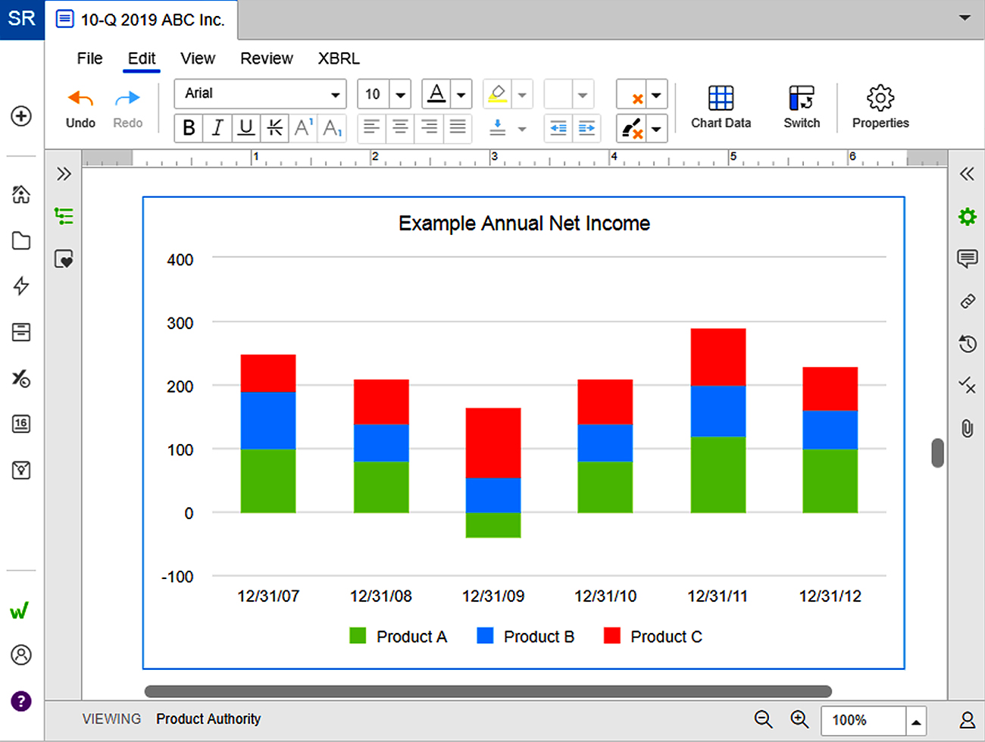Switch to the XBRL menu

[339, 58]
